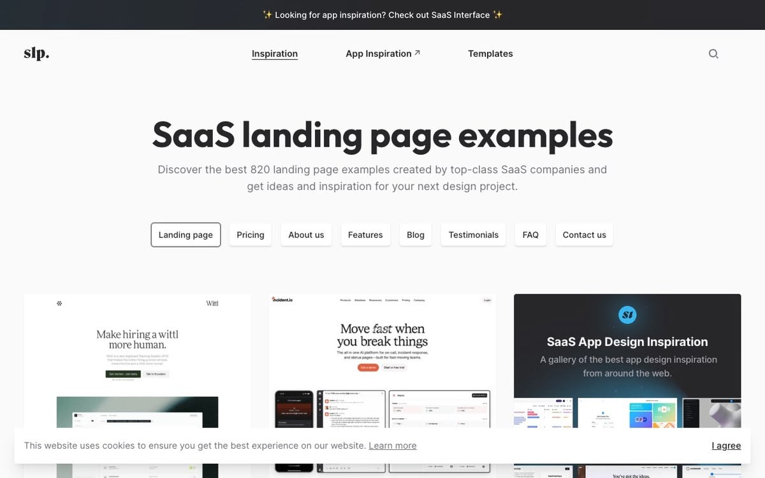
Task: Accept cookies with I agree
Action: [726, 445]
